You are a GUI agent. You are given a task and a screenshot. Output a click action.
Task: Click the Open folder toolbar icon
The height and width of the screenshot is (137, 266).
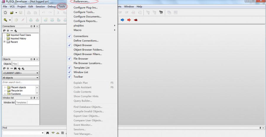pyautogui.click(x=12, y=13)
